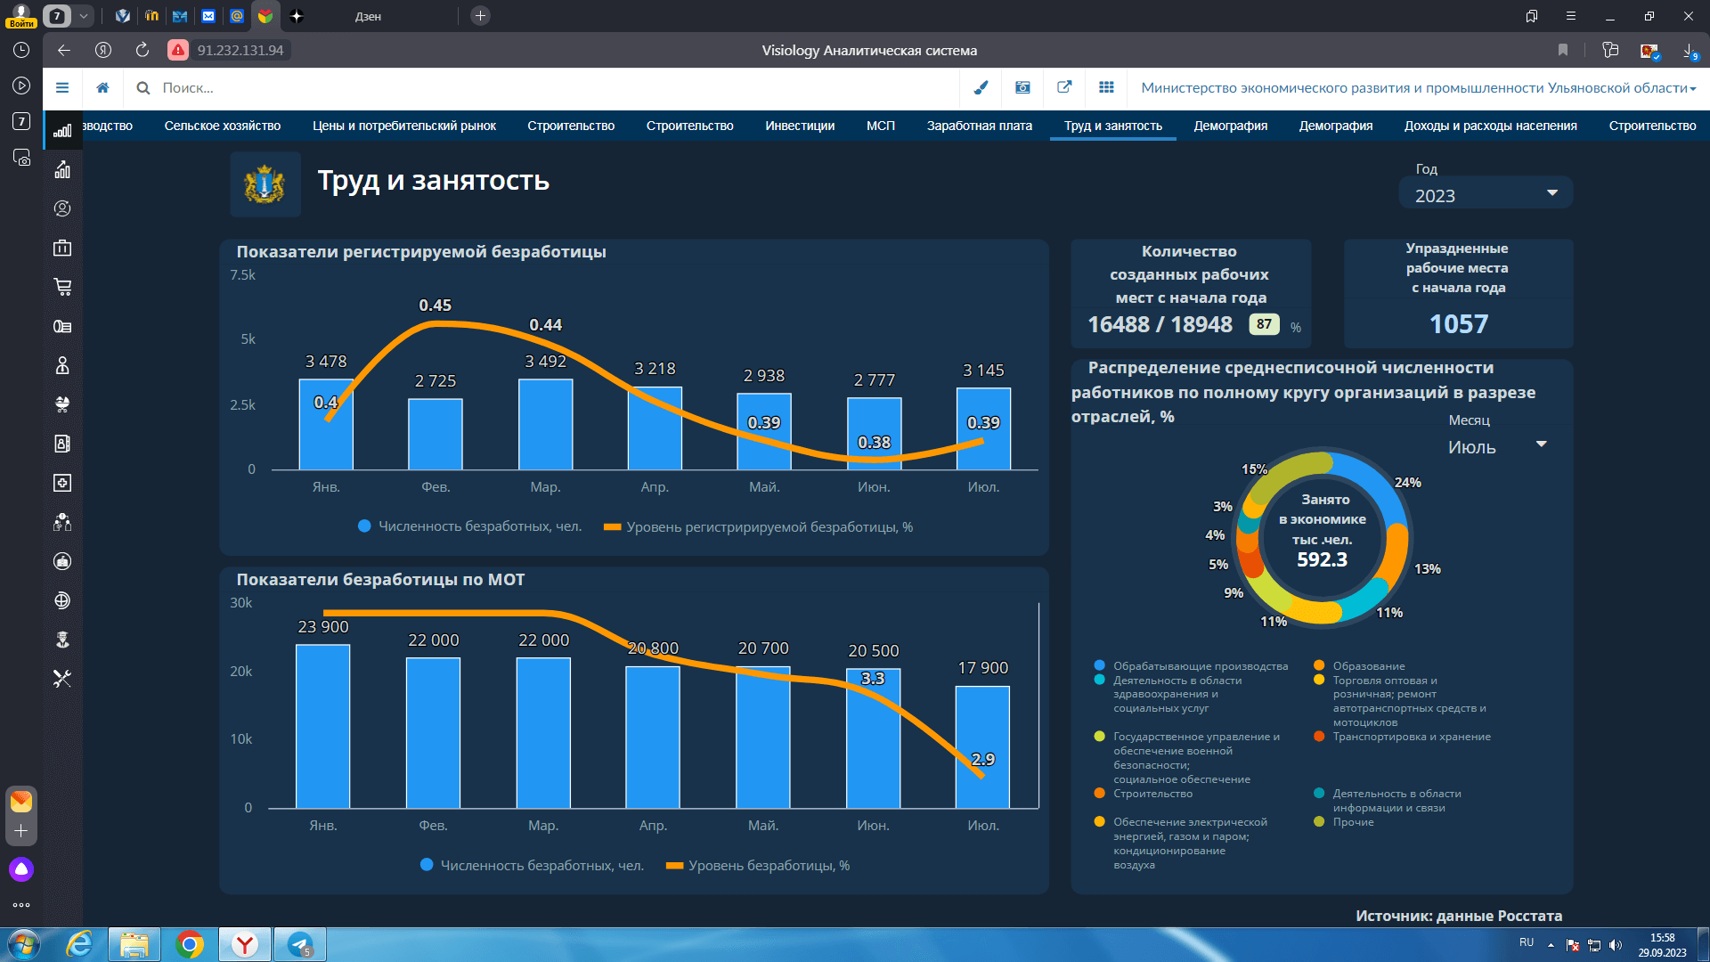Open the wrench and screwdriver sidebar icon

click(62, 679)
